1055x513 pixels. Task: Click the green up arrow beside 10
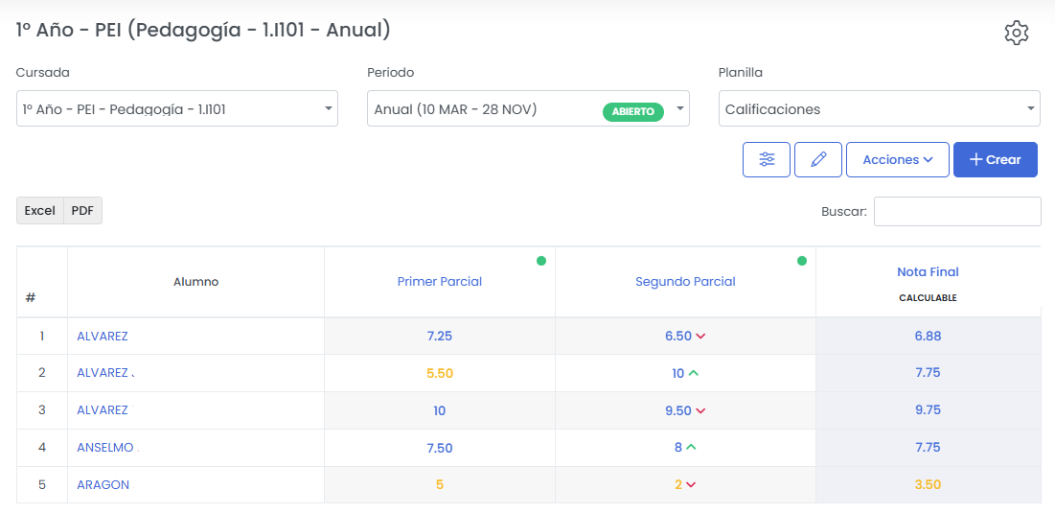point(694,373)
